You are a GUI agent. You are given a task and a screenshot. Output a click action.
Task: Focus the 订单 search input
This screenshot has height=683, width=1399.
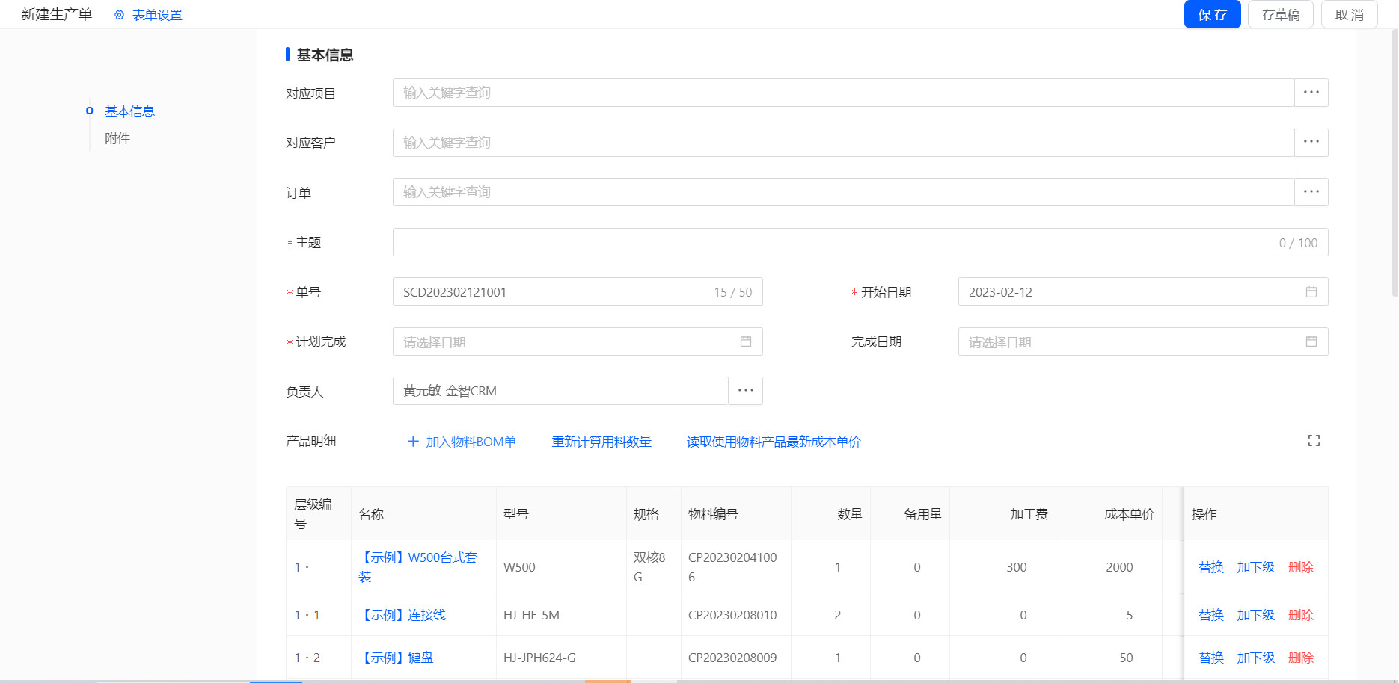pyautogui.click(x=843, y=192)
